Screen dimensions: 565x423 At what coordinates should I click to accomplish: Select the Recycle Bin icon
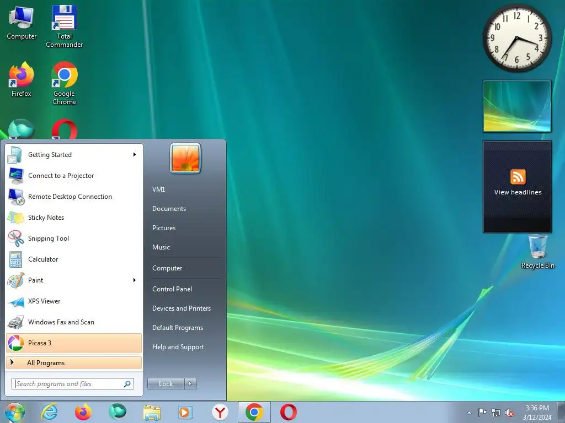point(537,252)
